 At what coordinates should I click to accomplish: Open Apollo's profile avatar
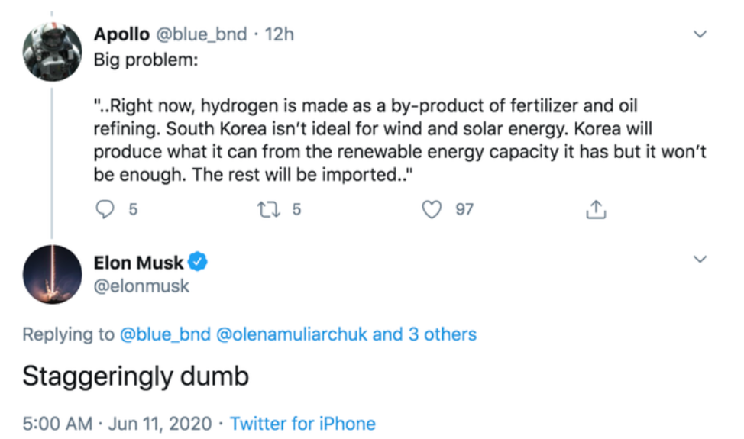coord(52,50)
